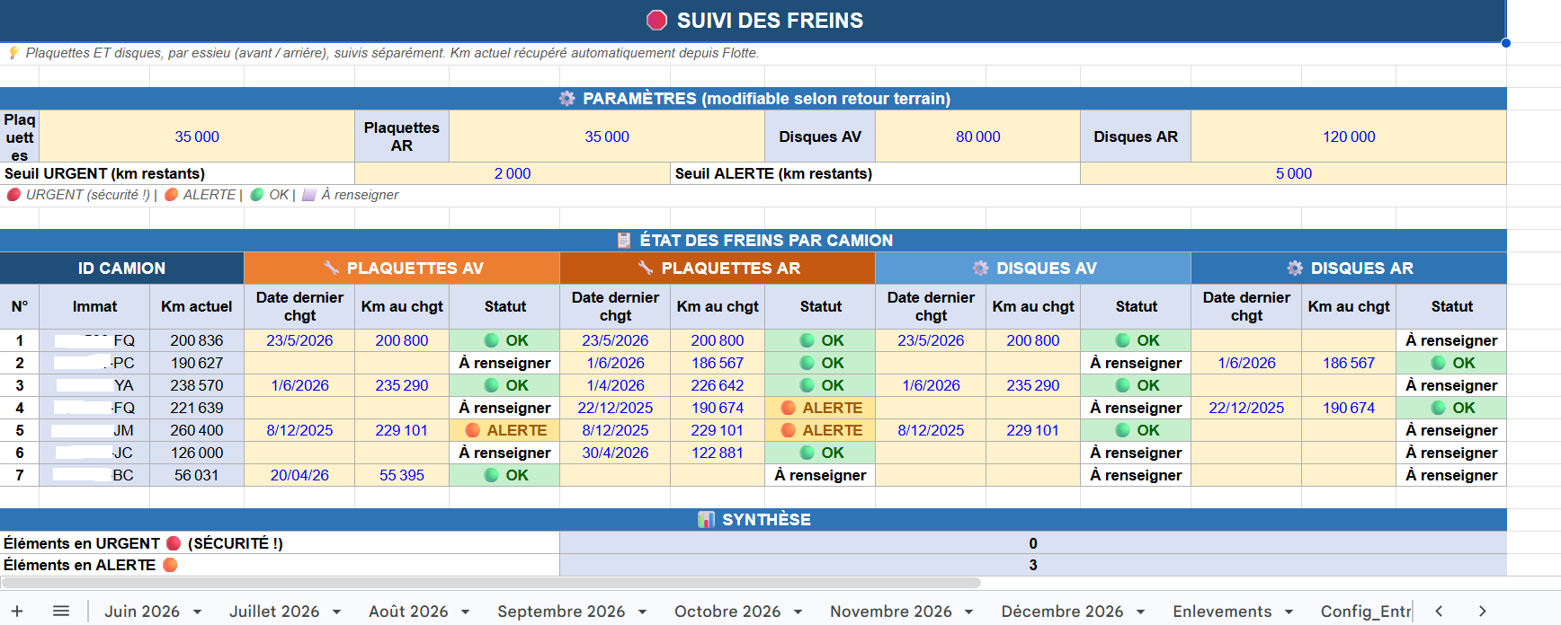This screenshot has width=1561, height=625.
Task: Click the Éléments en URGENT label cell
Action: (x=280, y=543)
